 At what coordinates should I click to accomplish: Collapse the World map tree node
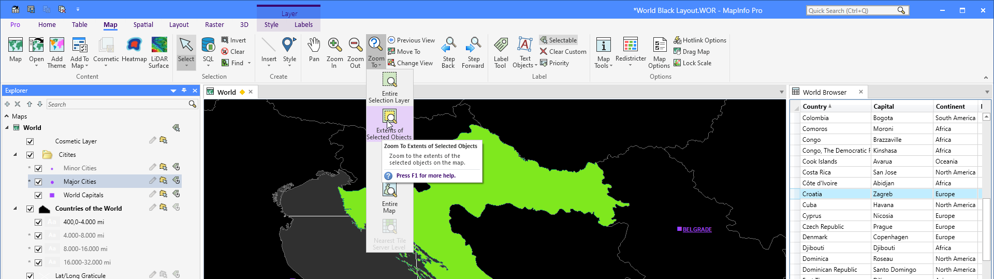point(7,128)
